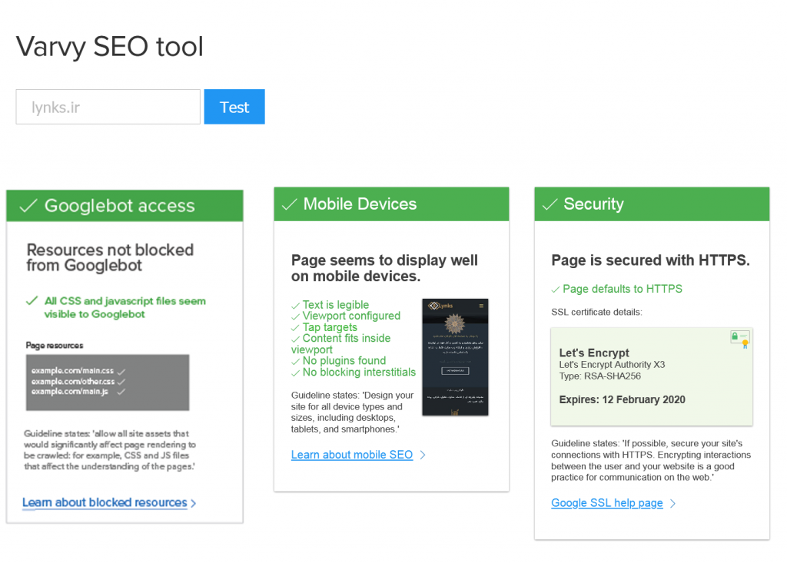Click SSL certificate details label
Image resolution: width=787 pixels, height=563 pixels.
pos(596,312)
